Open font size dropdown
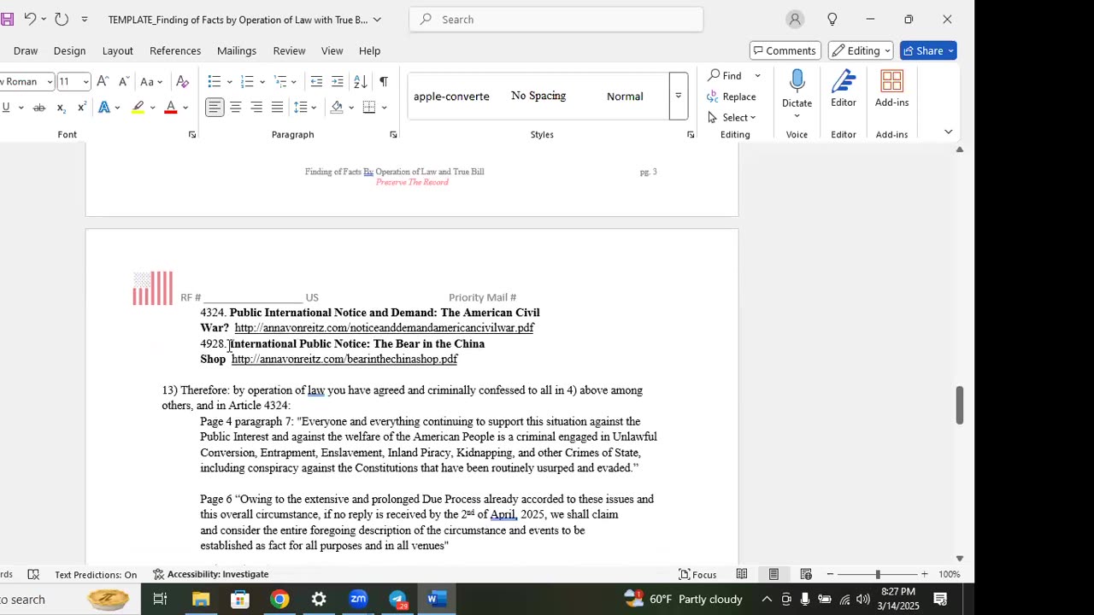Image resolution: width=1094 pixels, height=615 pixels. click(85, 82)
